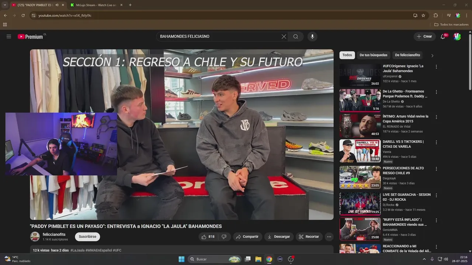
Task: Close the PADDY PIMBLET YouTube tab
Action: (63, 5)
